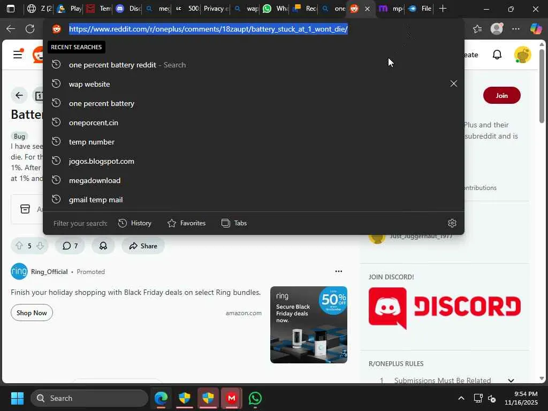
Task: Open the MEGA app in the taskbar
Action: (231, 398)
